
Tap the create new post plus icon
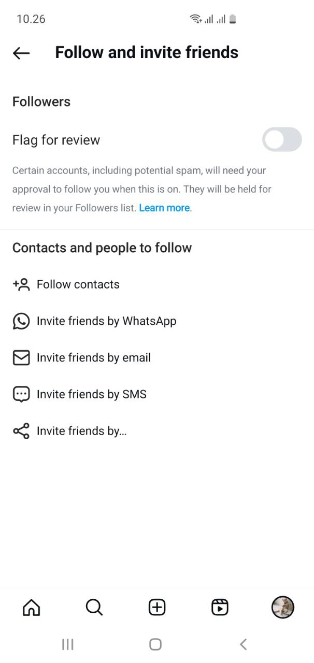pyautogui.click(x=157, y=607)
